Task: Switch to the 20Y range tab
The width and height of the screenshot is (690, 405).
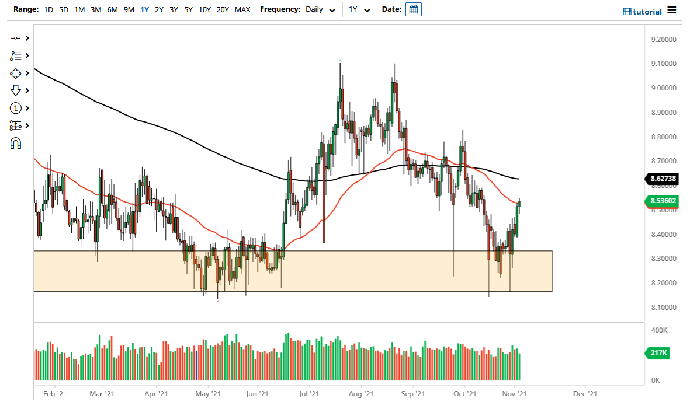Action: pyautogui.click(x=223, y=9)
